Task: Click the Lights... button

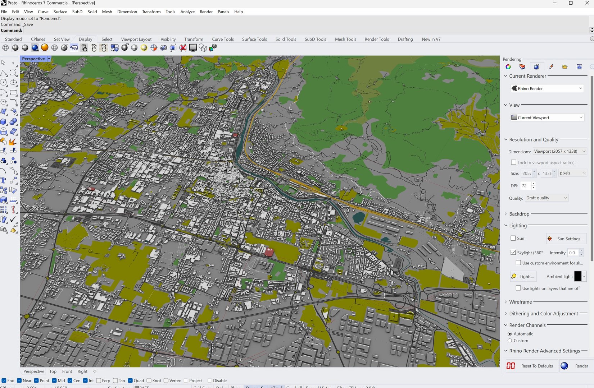Action: [x=523, y=276]
